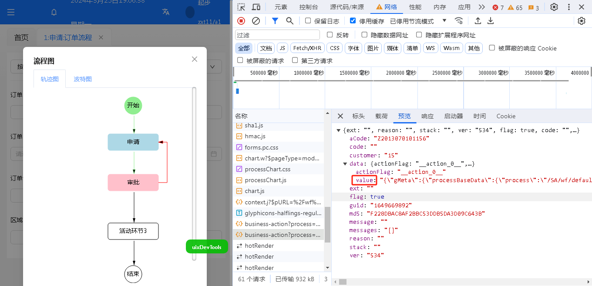
Task: Click the hamburger menu icon in app header
Action: click(11, 12)
